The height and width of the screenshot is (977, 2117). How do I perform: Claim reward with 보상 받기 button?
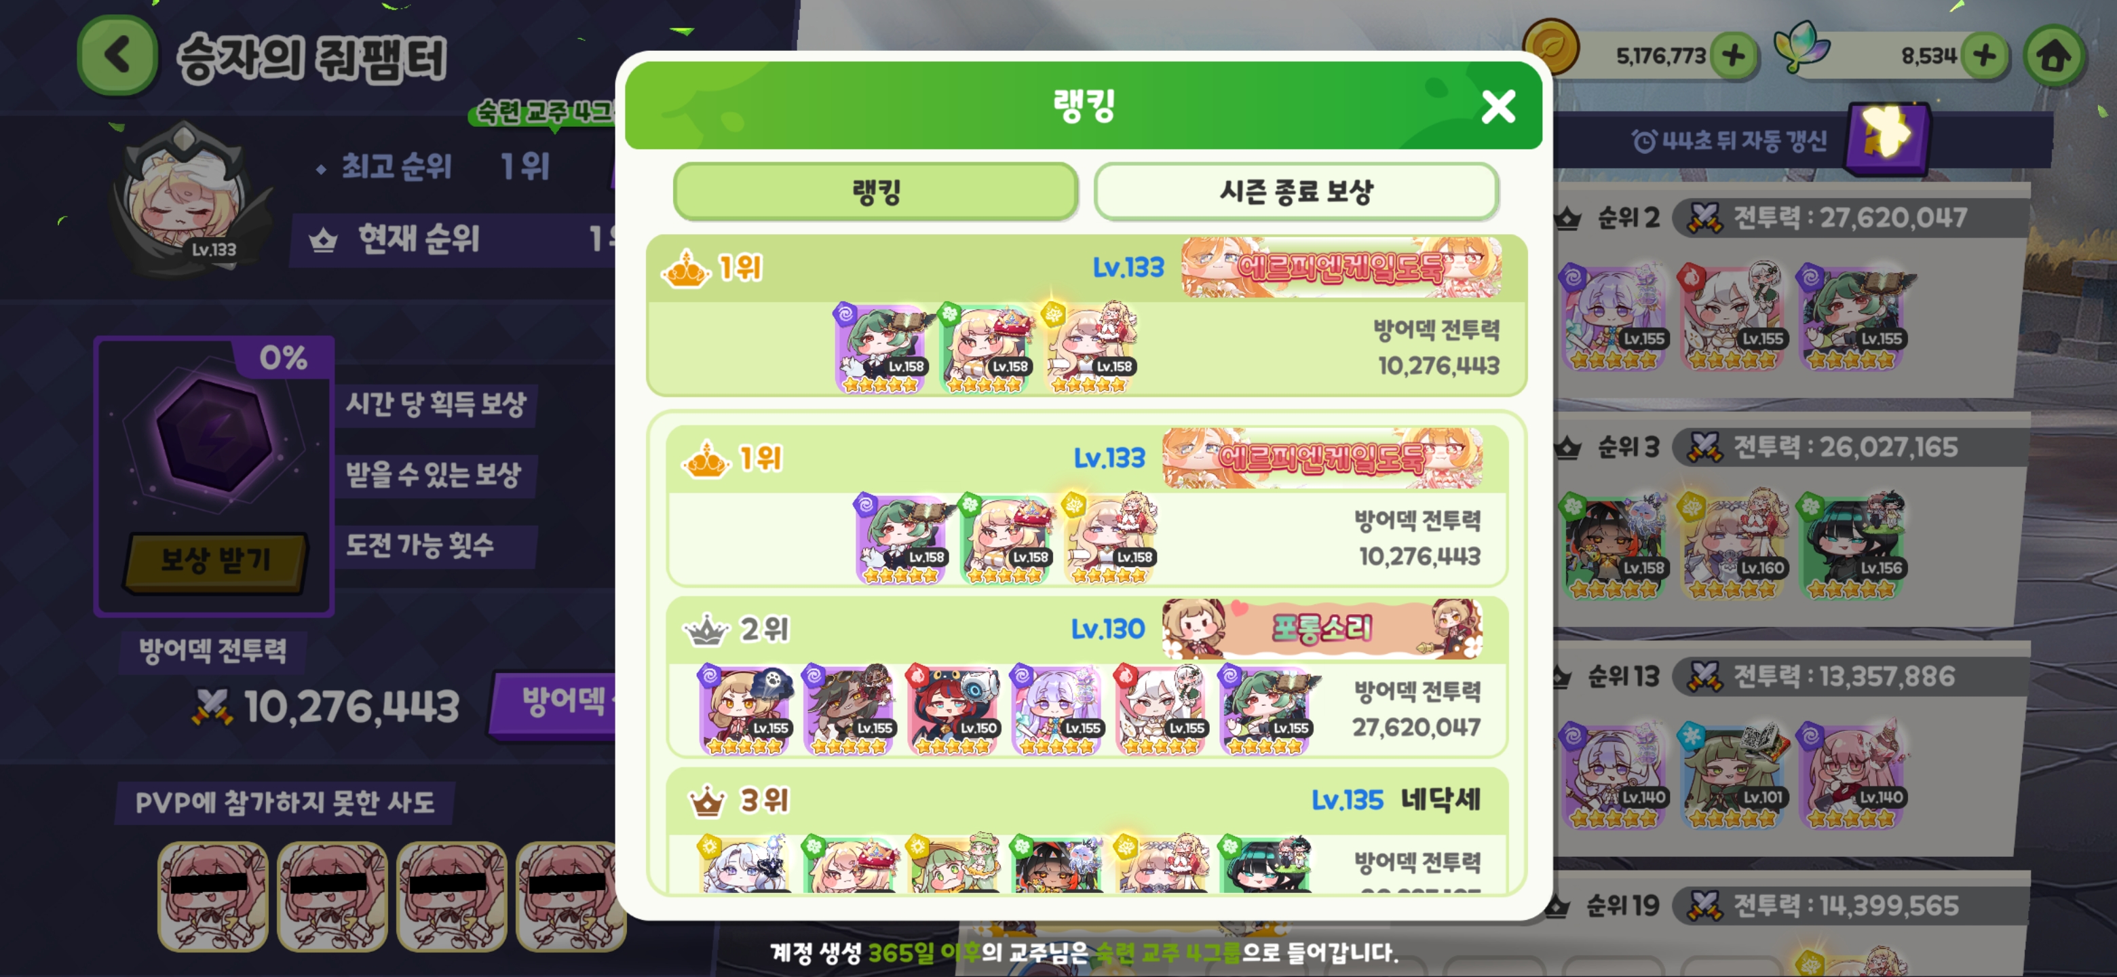(214, 561)
